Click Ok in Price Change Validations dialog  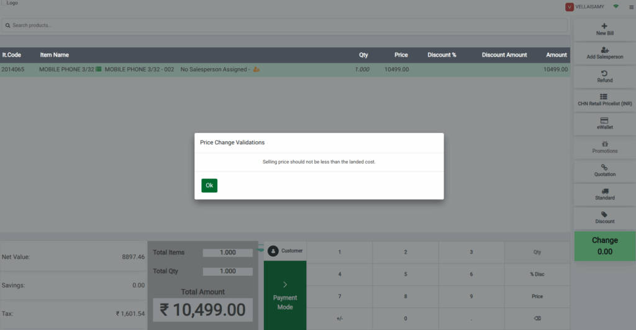tap(209, 185)
